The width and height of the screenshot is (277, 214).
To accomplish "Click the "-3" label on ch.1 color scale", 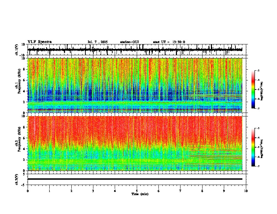I will point(258,71).
